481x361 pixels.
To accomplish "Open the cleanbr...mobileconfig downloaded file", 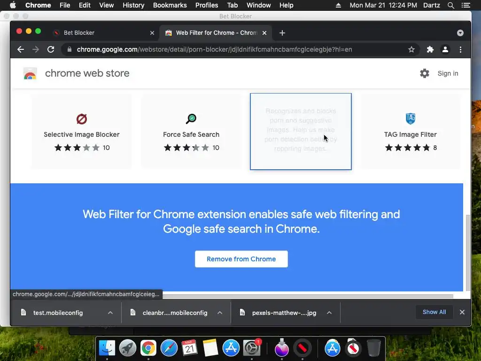I will pos(175,313).
